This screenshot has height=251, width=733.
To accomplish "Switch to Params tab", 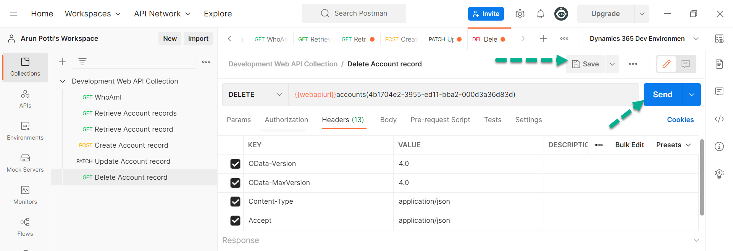I will coord(239,120).
